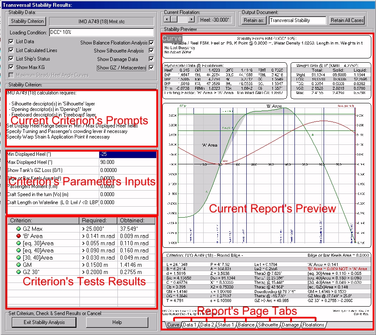Screen dimensions: 376x335
Task: Uncheck the List Data checkbox
Action: point(11,42)
